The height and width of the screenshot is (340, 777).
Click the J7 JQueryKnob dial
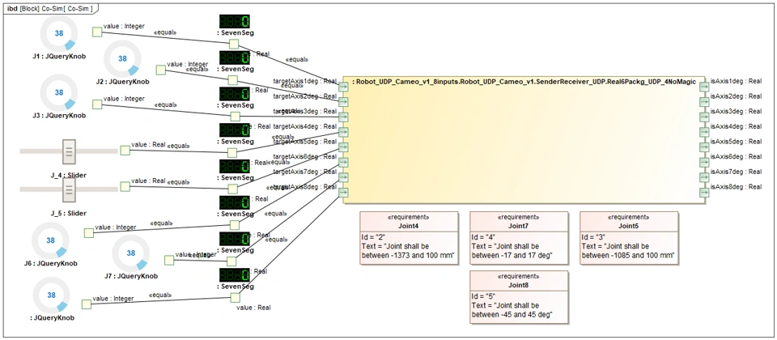point(131,253)
